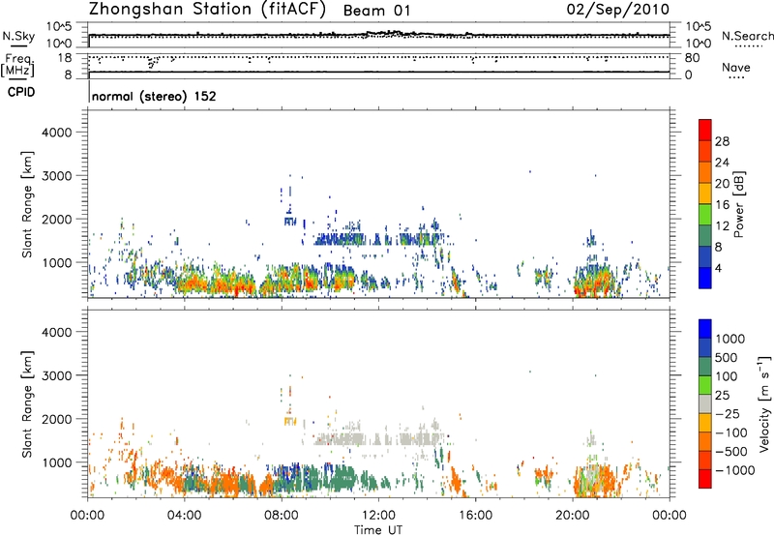Viewport: 774px width, 536px height.
Task: Select the 24–28 dB orange-red Power swatch
Action: click(x=705, y=151)
